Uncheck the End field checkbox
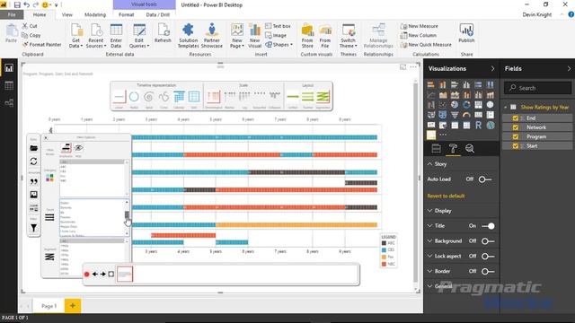 coord(515,118)
